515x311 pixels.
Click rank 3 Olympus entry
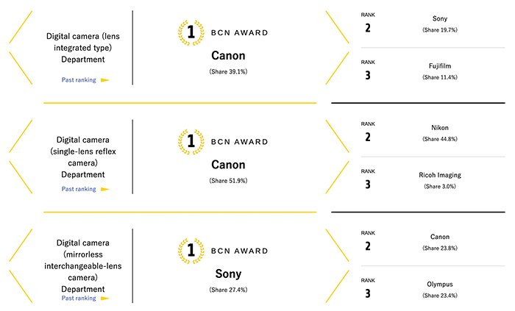(x=441, y=289)
